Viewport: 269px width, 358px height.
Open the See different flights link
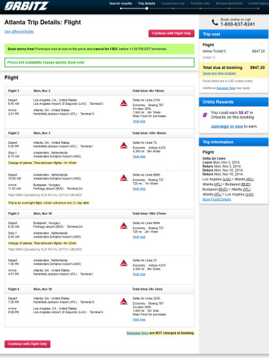coord(19,31)
